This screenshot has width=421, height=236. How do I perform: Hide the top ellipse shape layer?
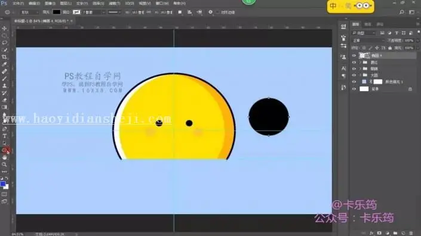coord(354,55)
